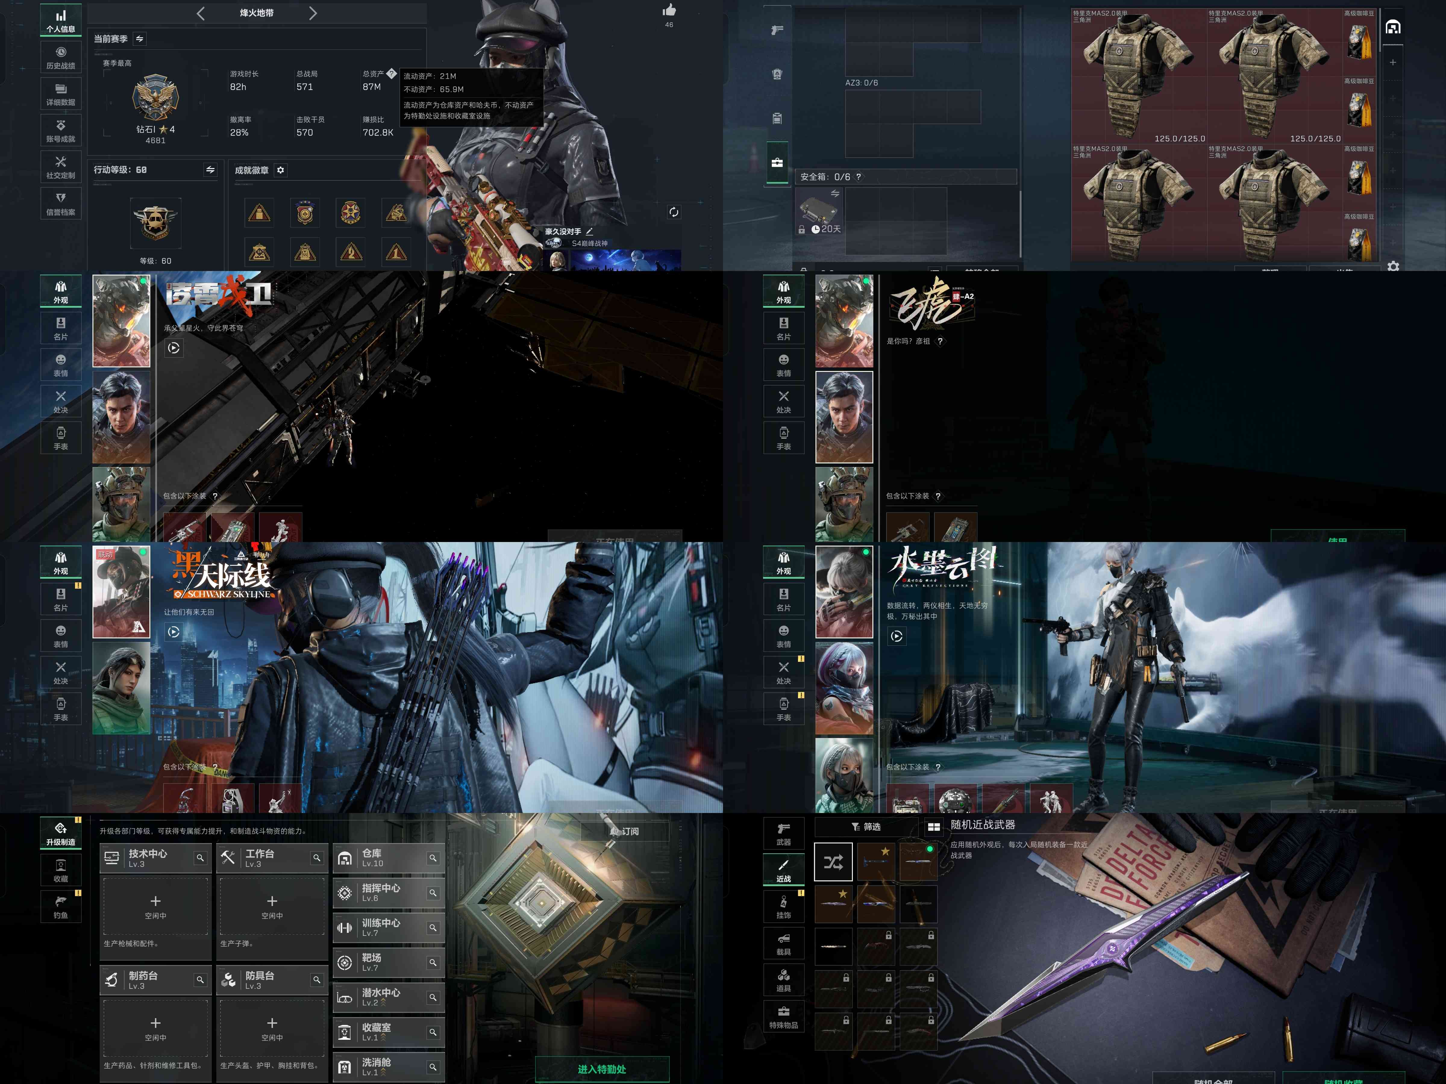Image resolution: width=1446 pixels, height=1084 pixels.
Task: Click the diamond info icon beside 总资产
Action: coord(391,73)
